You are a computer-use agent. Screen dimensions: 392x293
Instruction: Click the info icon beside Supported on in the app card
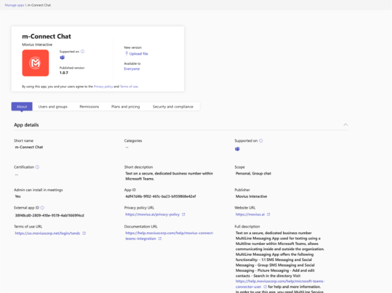[x=82, y=52]
